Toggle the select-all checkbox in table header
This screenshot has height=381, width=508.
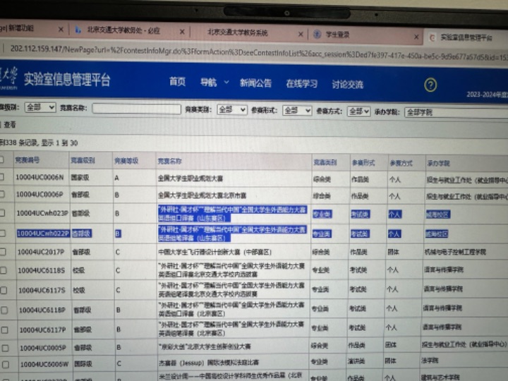pyautogui.click(x=1, y=159)
